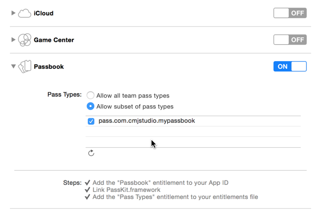Click checkmark beside "Passbook" entitlement step

87,183
